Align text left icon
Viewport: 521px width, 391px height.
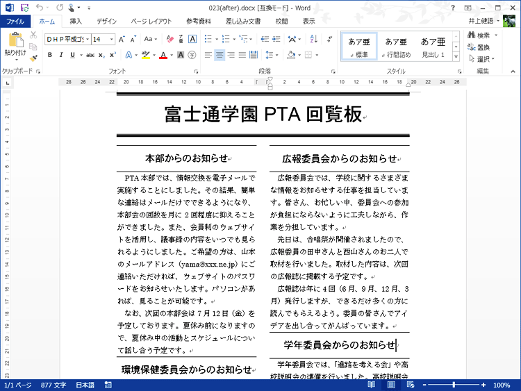point(208,55)
